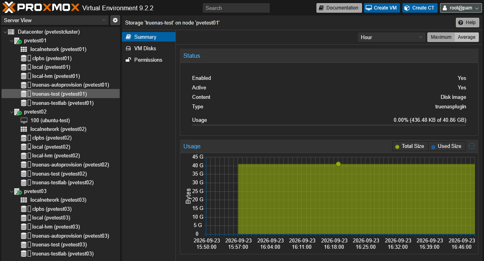The height and width of the screenshot is (261, 484).
Task: Click the pvetest01 node icon
Action: click(18, 40)
